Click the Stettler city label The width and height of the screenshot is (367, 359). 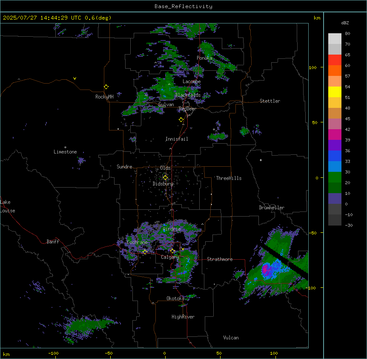pyautogui.click(x=270, y=101)
